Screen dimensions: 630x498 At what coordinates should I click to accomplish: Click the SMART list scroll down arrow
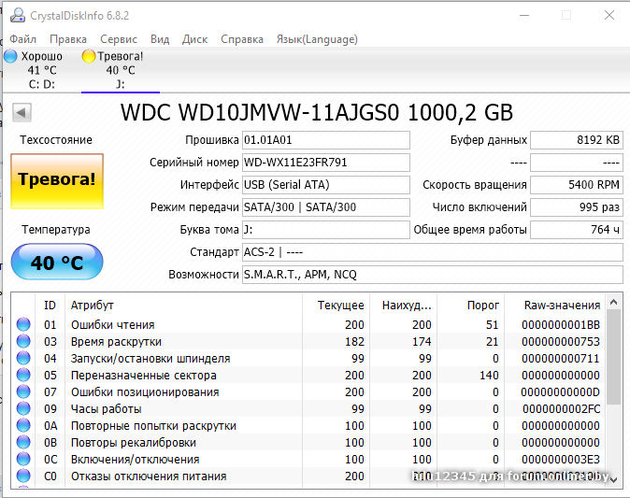coord(613,480)
